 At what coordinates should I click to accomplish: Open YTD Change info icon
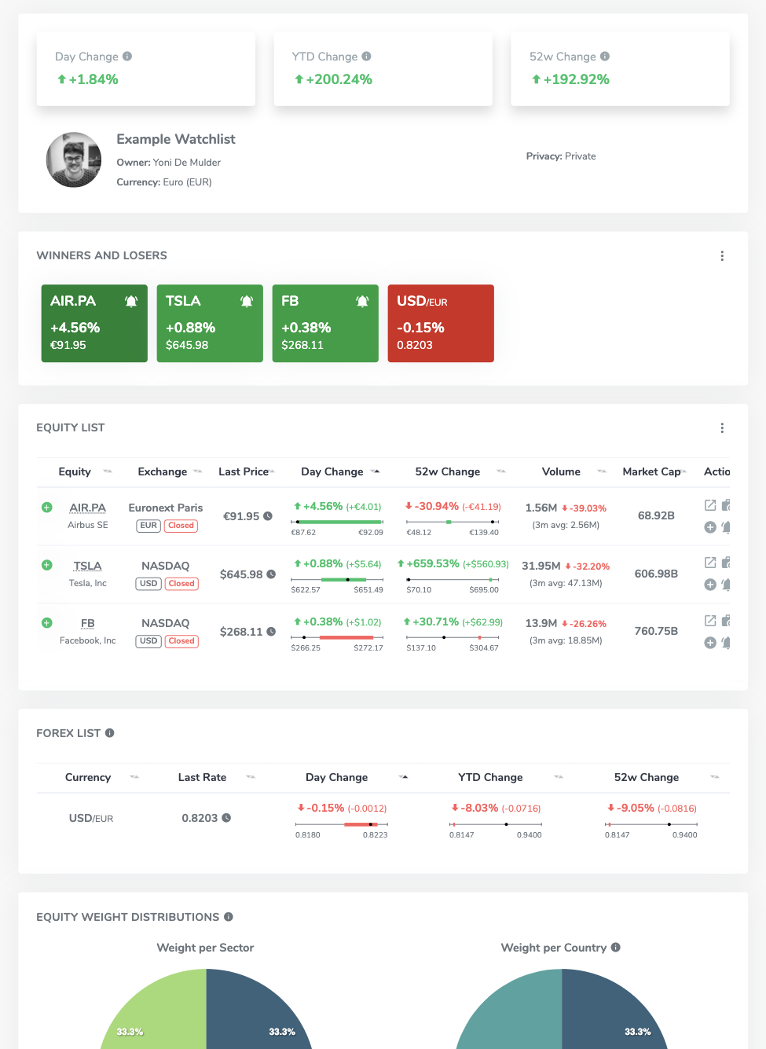click(x=366, y=57)
